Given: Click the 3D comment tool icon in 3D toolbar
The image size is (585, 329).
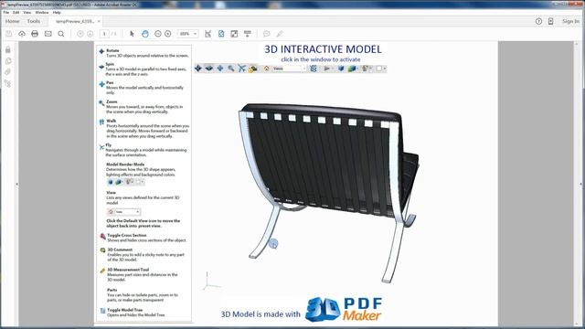Looking at the screenshot, I should tap(253, 69).
